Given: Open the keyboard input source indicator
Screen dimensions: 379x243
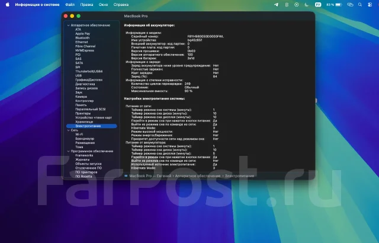Looking at the screenshot, I should pos(318,5).
